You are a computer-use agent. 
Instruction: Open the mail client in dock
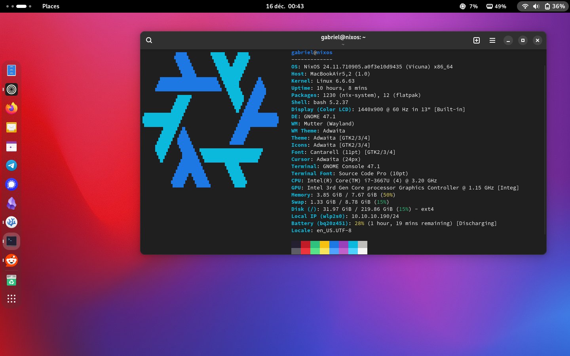[x=11, y=127]
